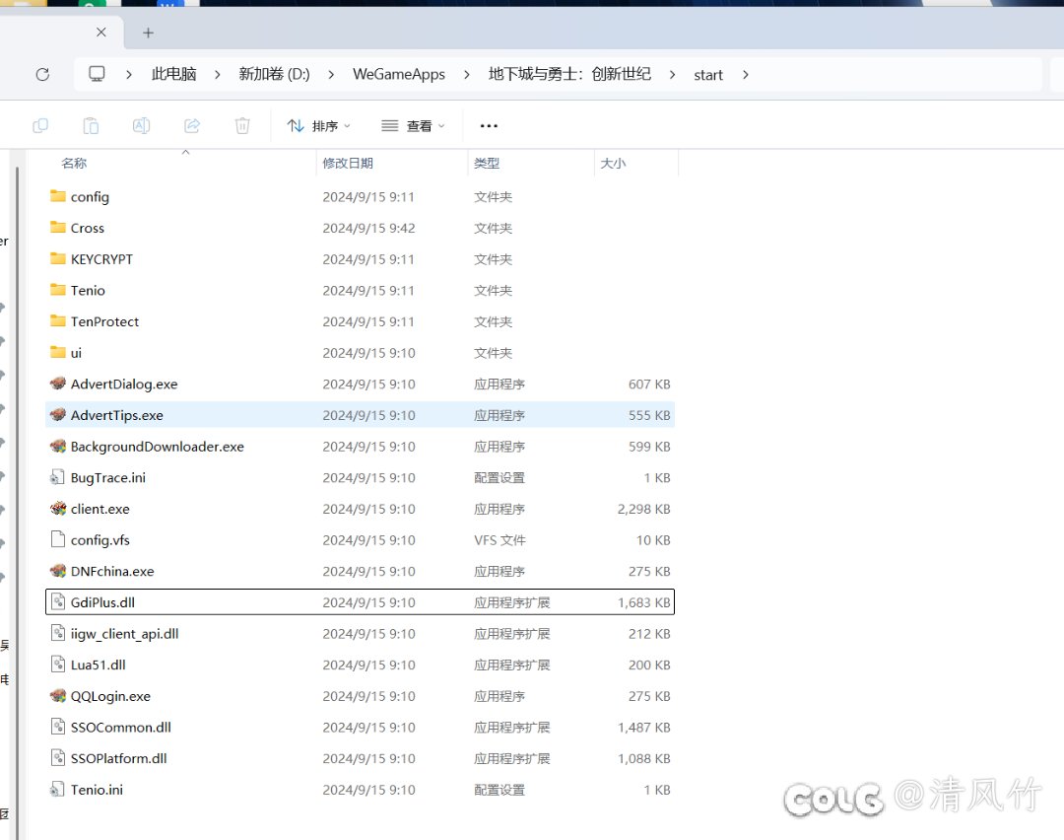
Task: Click the share icon in toolbar
Action: tap(192, 125)
